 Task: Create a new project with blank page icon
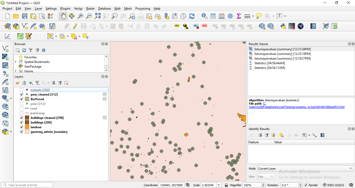click(x=8, y=16)
